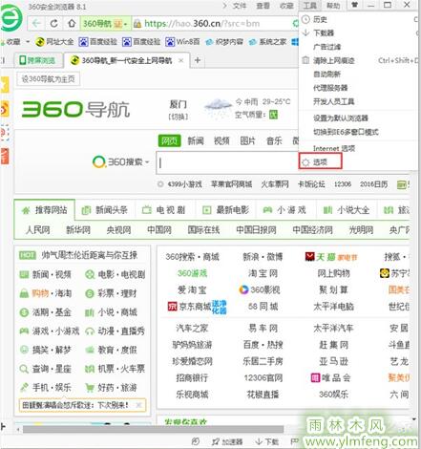Screen dimensions: 421x449
Task: Open the 新闻头条 category tab
Action: point(105,210)
